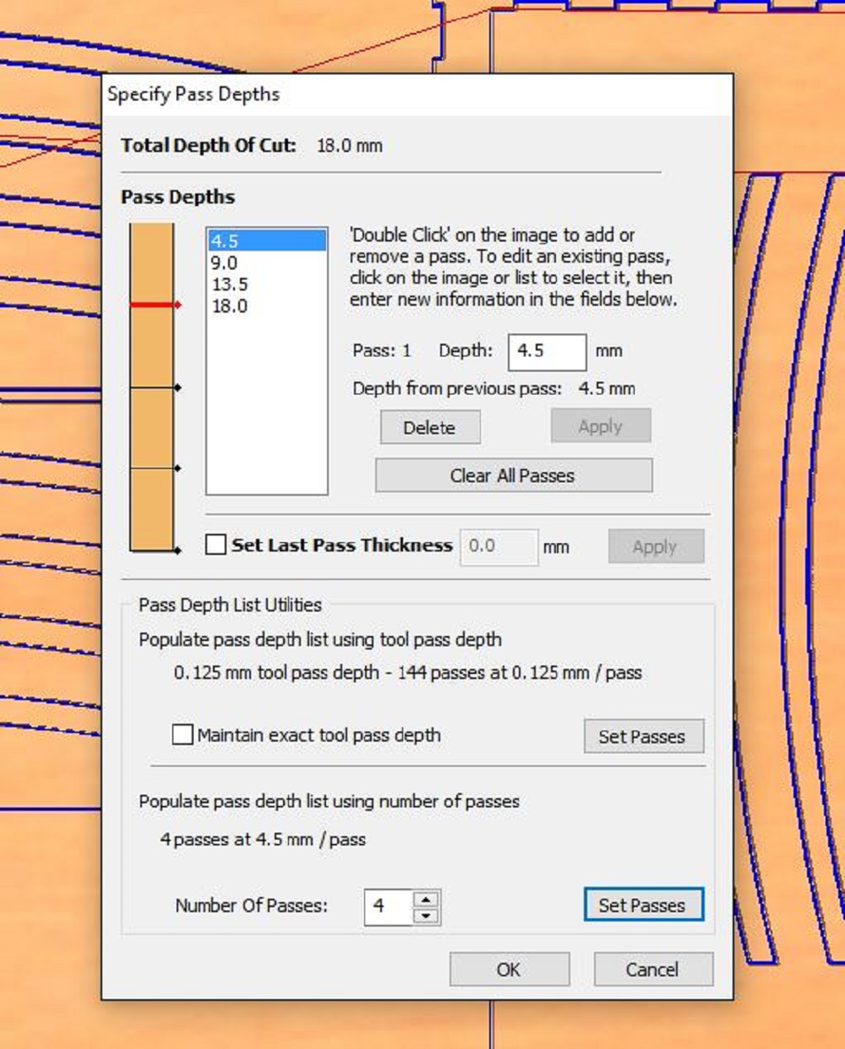
Task: Select the 13.5 pass in list
Action: coord(267,284)
